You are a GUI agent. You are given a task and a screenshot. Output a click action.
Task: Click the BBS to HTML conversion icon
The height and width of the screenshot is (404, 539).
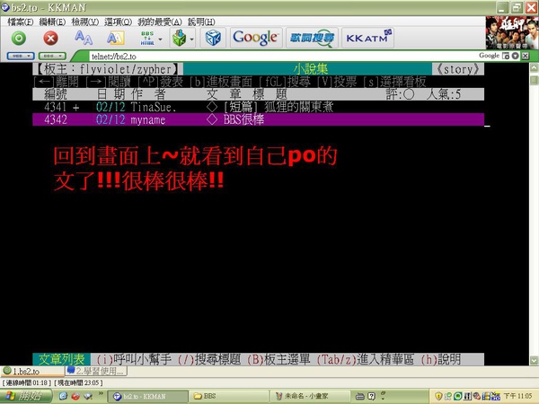[x=147, y=38]
